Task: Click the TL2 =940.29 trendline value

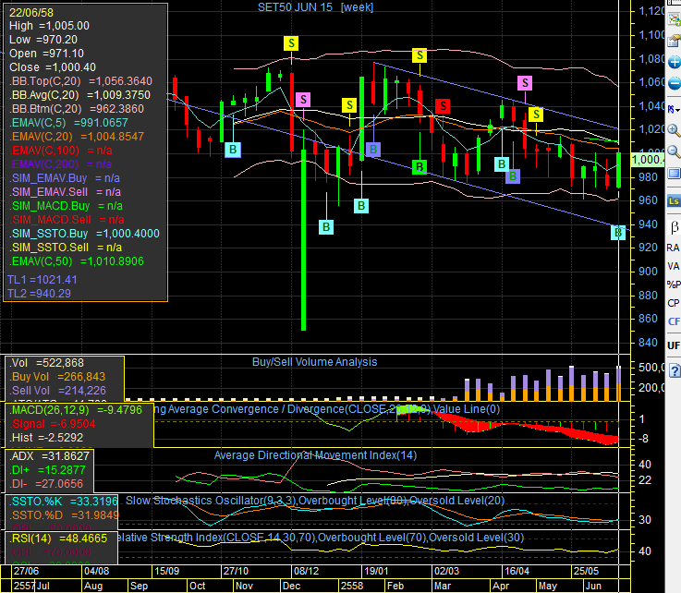Action: click(39, 294)
